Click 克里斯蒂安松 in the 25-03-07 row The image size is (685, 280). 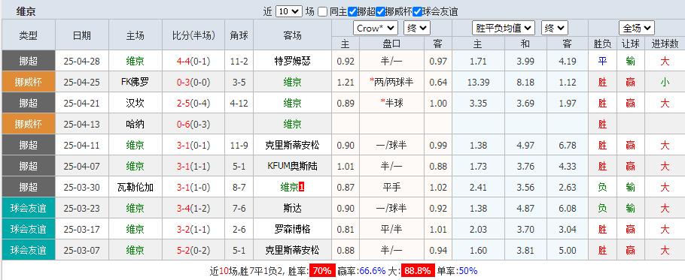(292, 251)
